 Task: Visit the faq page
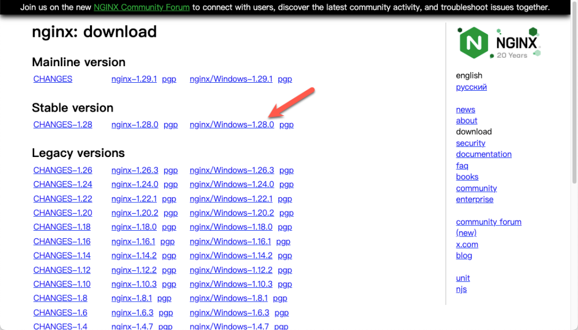462,166
